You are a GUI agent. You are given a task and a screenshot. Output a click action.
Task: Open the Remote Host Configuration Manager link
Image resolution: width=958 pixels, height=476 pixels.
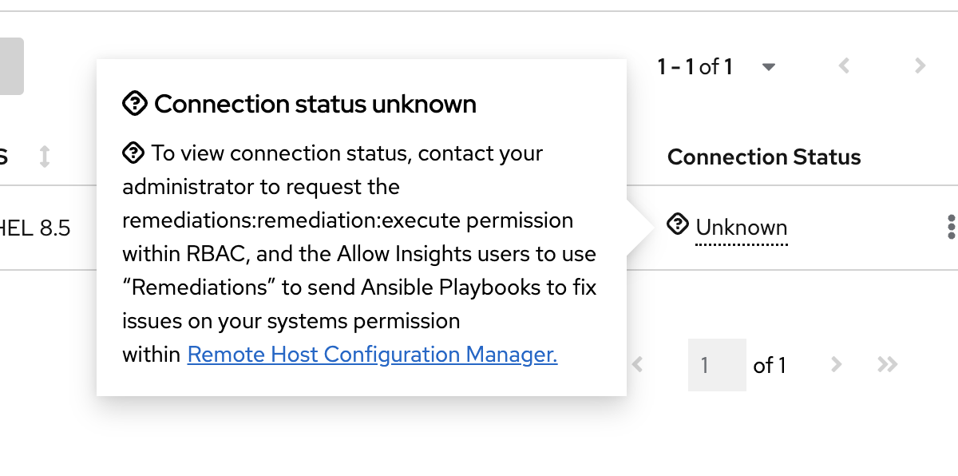372,355
